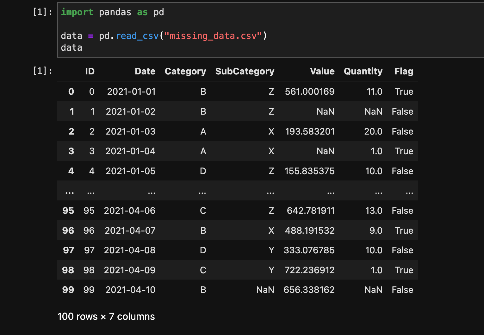Click the NaN SubCategory cell in row 99
The height and width of the screenshot is (335, 484).
click(265, 290)
